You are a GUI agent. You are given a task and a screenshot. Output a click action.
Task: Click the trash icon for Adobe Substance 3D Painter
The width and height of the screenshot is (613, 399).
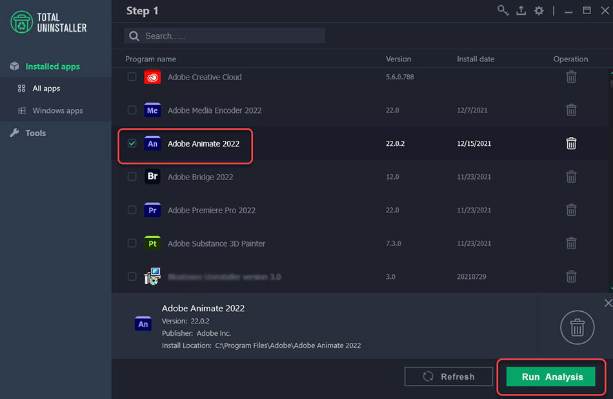click(x=571, y=243)
